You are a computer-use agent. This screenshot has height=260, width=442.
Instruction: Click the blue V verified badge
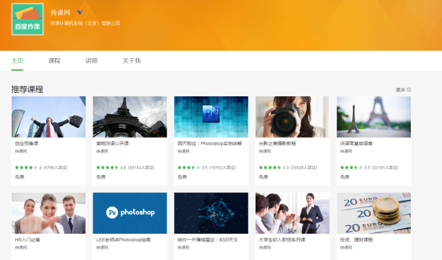click(x=80, y=12)
